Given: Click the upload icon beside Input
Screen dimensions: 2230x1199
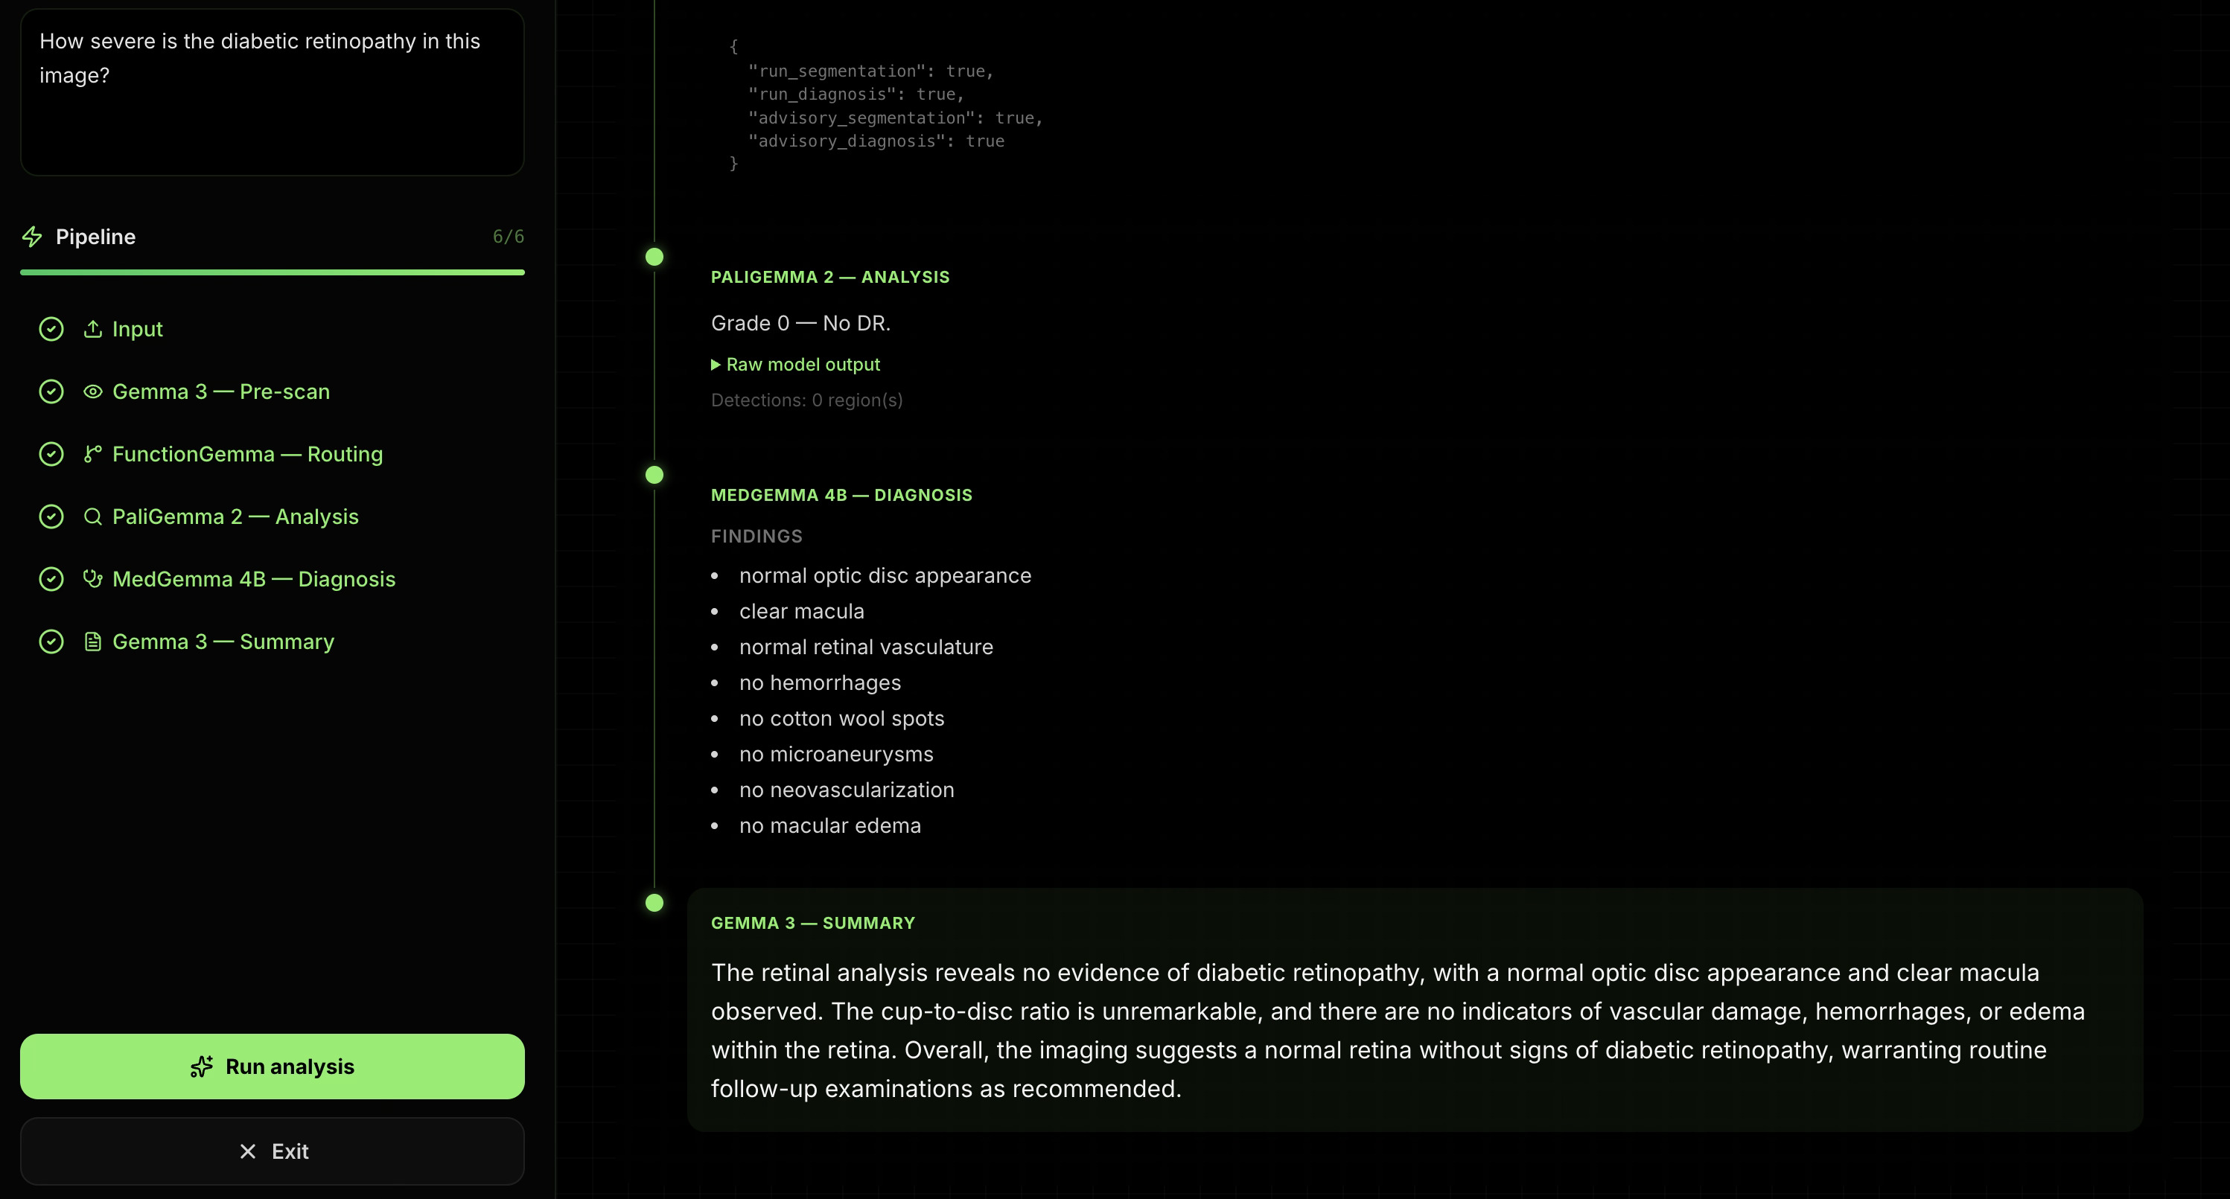Looking at the screenshot, I should click(x=92, y=330).
